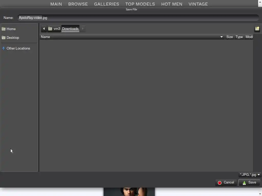Click the vm3 path segment label
Image resolution: width=262 pixels, height=196 pixels.
tap(57, 29)
